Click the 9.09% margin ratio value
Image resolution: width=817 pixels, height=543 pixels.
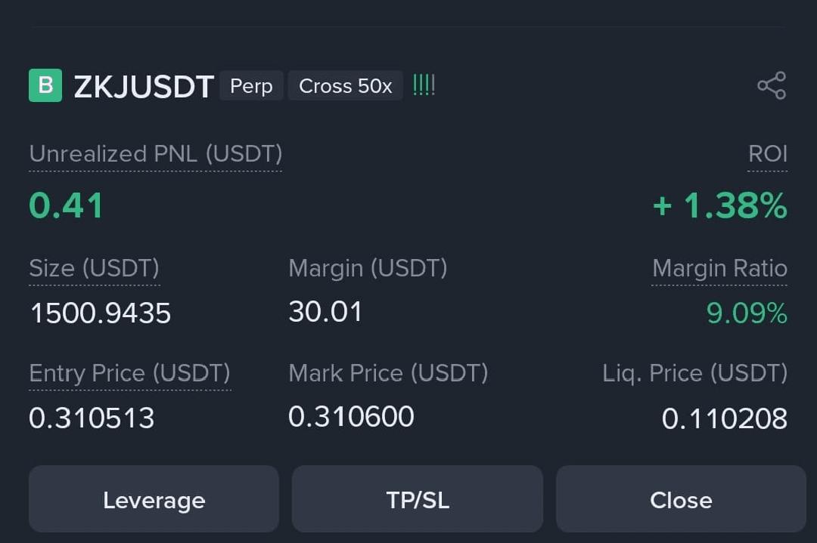coord(747,313)
